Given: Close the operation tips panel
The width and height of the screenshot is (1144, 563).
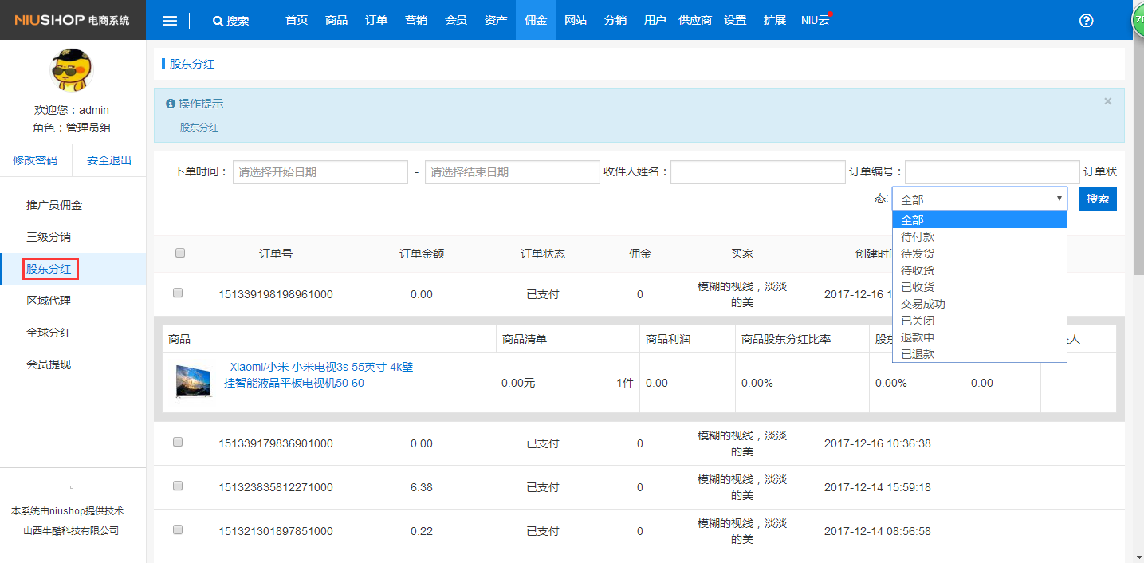Looking at the screenshot, I should pyautogui.click(x=1107, y=101).
